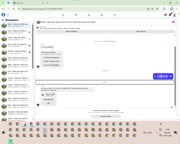
Task: Open the account avatar dropdown
Action: (x=175, y=15)
